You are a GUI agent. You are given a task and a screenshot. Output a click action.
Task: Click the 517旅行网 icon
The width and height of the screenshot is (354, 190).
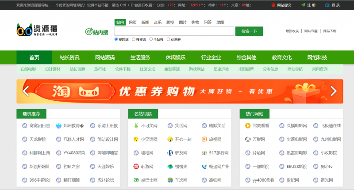[204, 153]
